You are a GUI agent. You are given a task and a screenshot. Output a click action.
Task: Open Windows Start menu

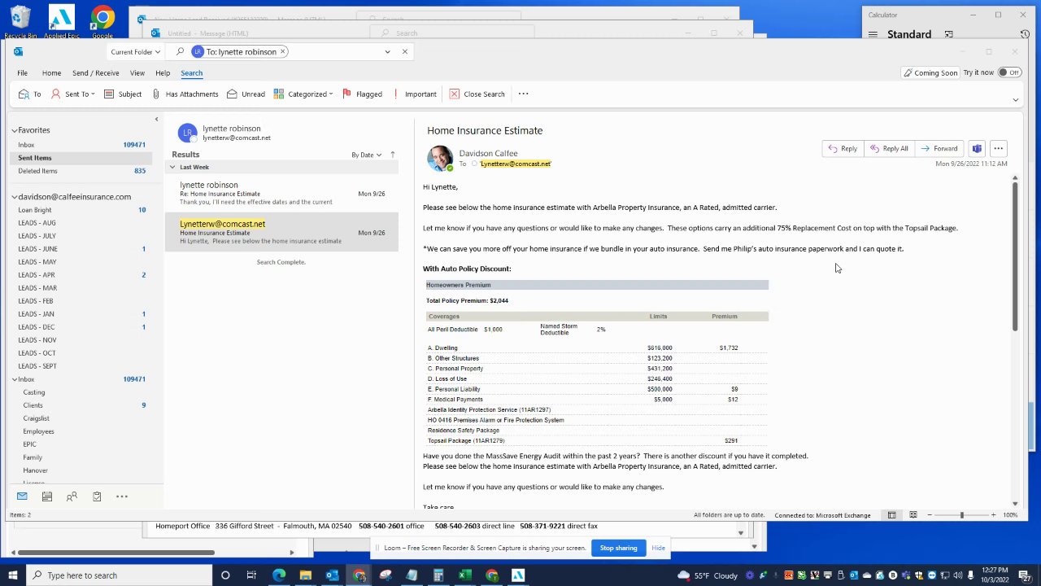[12, 575]
